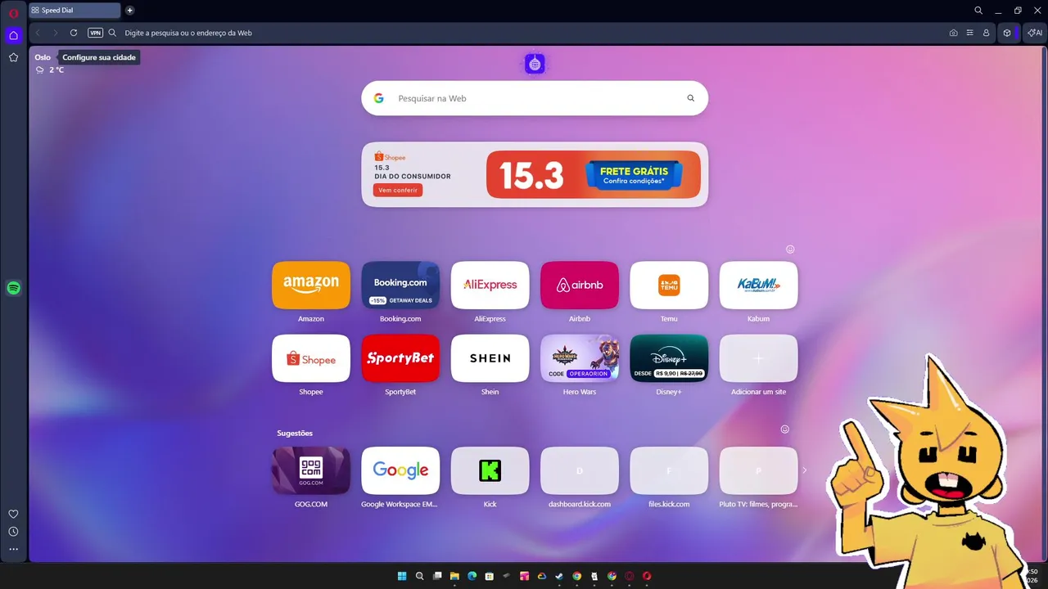The height and width of the screenshot is (589, 1048).
Task: Open the Temu speed dial tile
Action: pyautogui.click(x=669, y=285)
